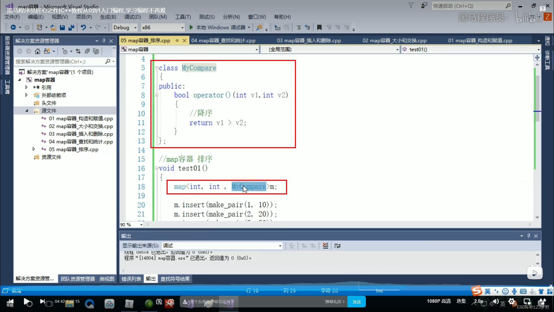Screen dimensions: 554x312
Task: Click the solution search magnifier icon
Action: 108,62
